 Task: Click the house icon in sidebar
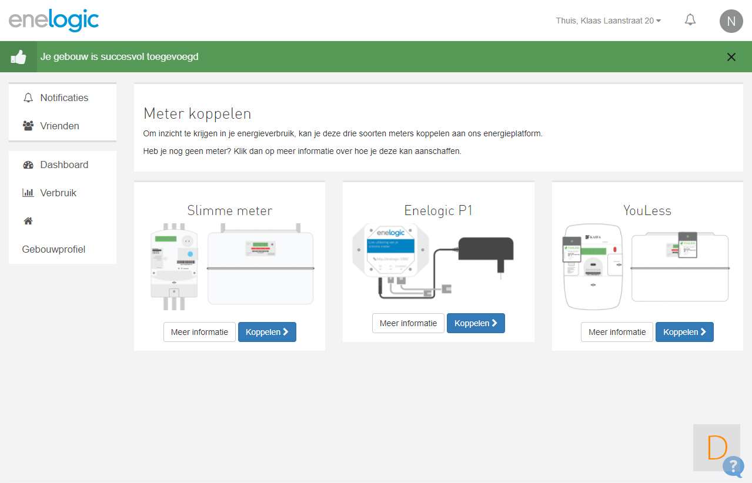(x=28, y=221)
